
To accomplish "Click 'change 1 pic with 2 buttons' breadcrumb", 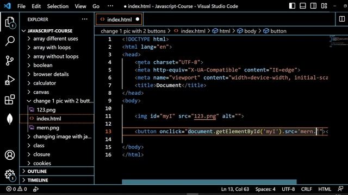I will point(133,31).
